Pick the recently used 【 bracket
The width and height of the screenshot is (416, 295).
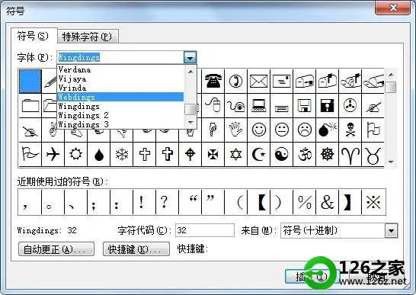[x=259, y=202]
